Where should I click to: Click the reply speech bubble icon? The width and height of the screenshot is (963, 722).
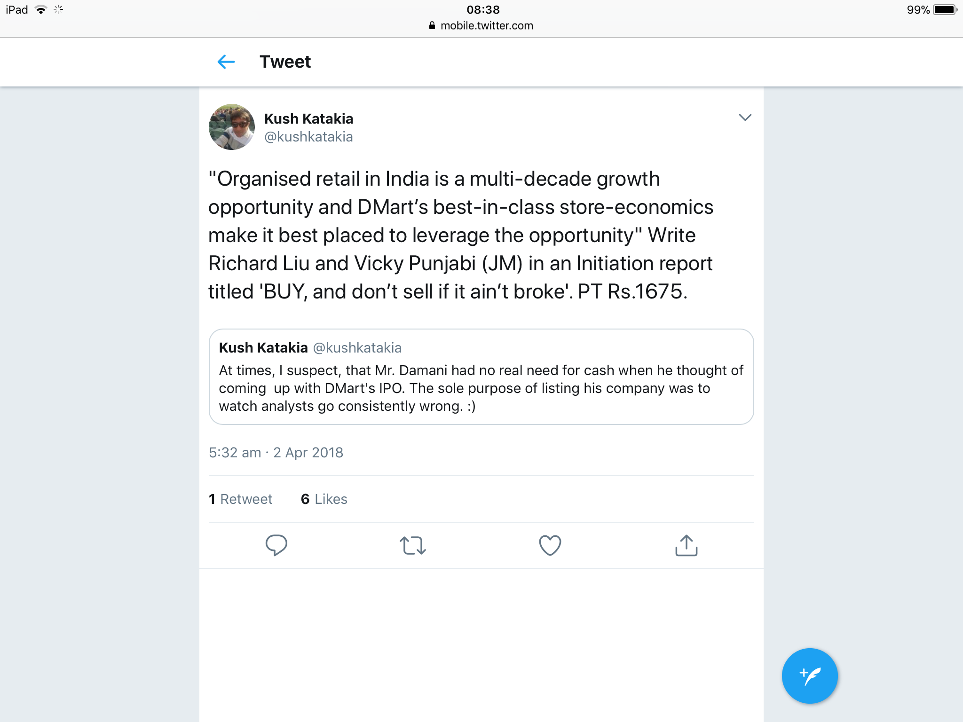click(x=276, y=545)
